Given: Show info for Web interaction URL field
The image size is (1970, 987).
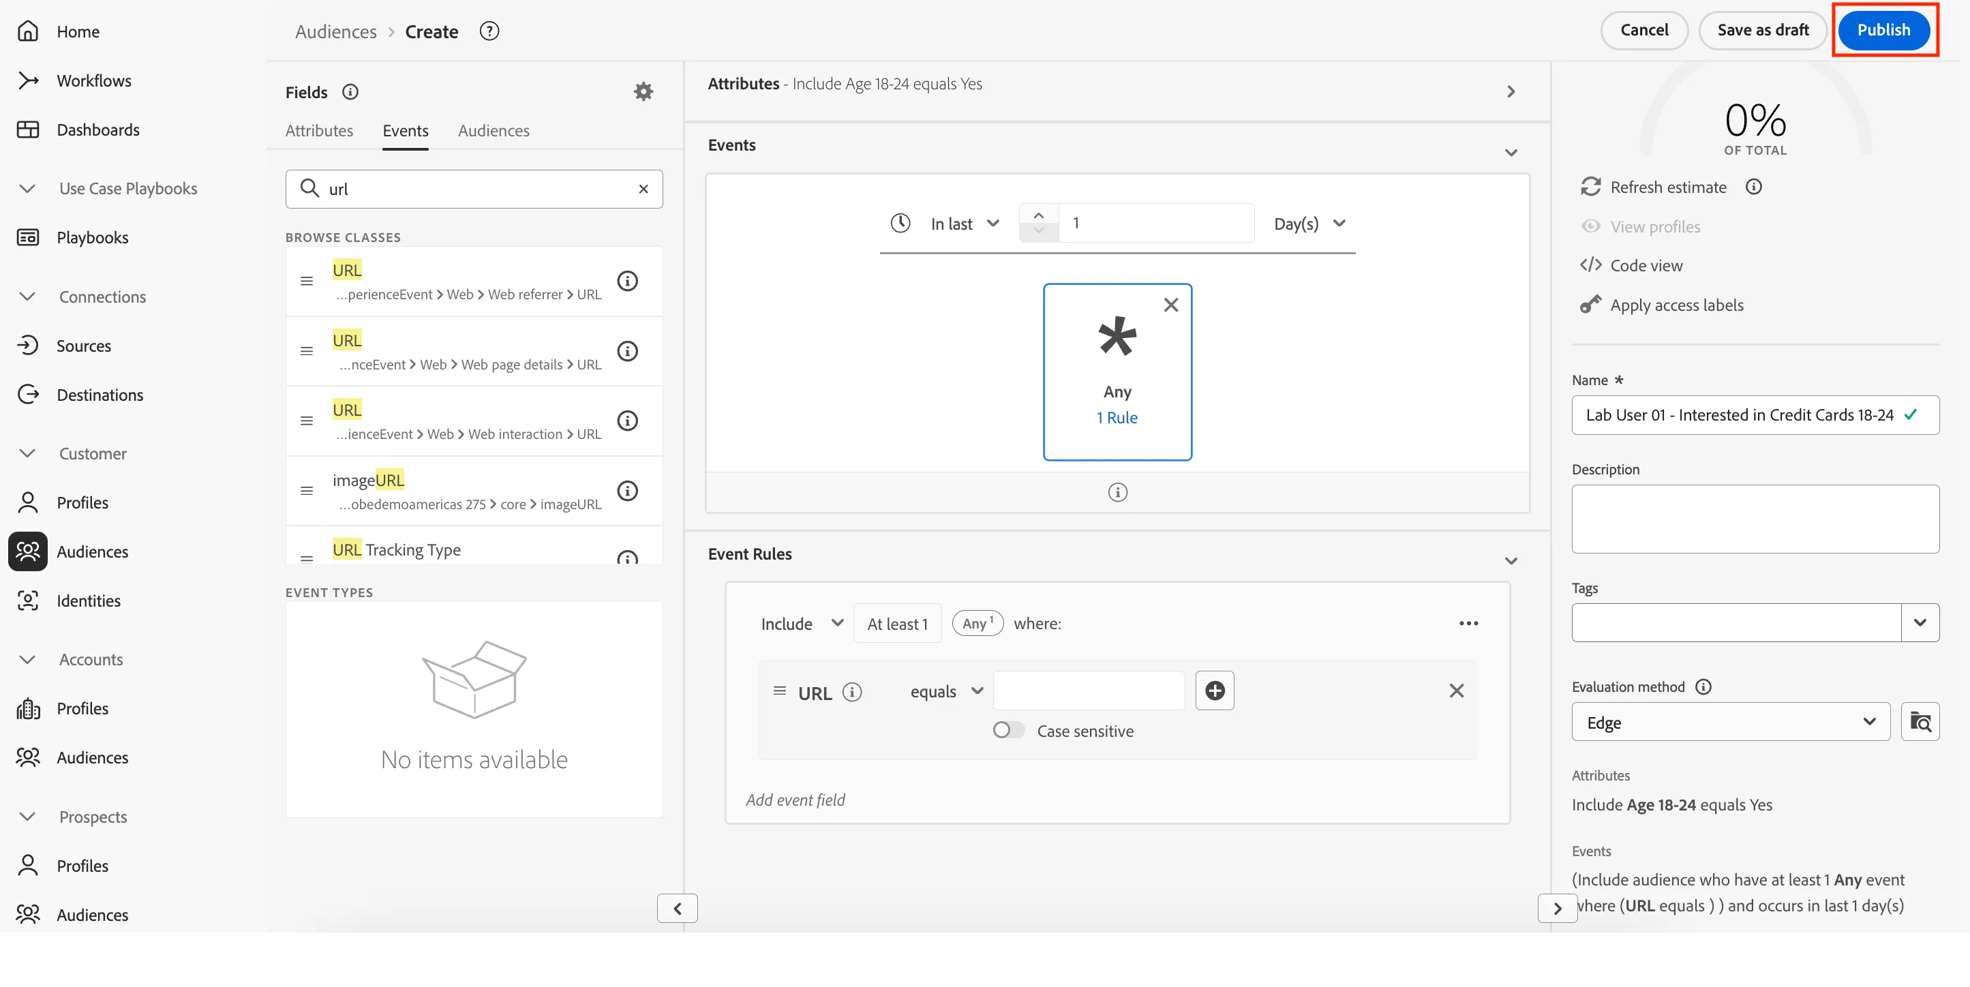Looking at the screenshot, I should click(627, 421).
